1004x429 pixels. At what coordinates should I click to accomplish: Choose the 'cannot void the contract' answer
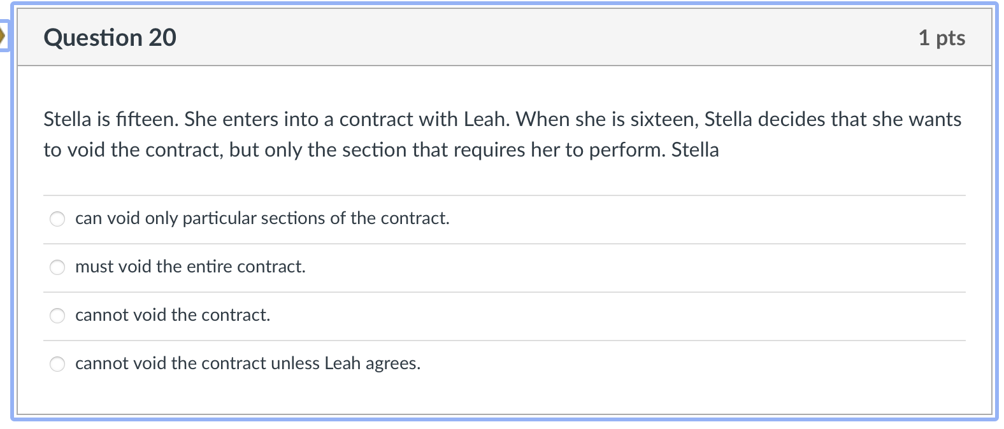pyautogui.click(x=57, y=315)
